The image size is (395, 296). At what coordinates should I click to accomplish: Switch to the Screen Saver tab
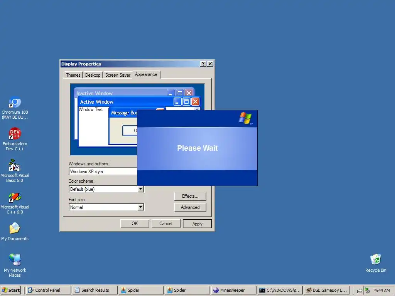[x=118, y=75]
